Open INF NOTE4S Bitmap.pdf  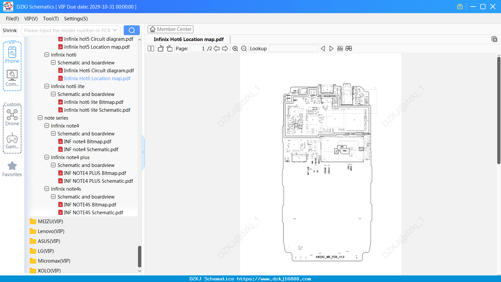tap(87, 205)
